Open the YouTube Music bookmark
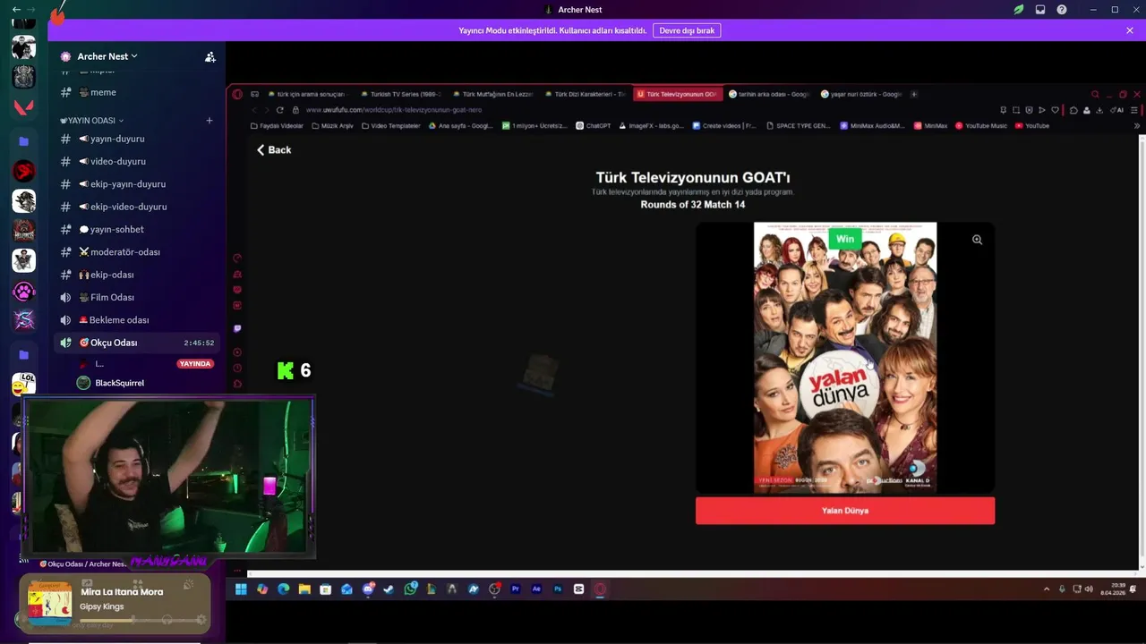1146x644 pixels. click(x=981, y=126)
